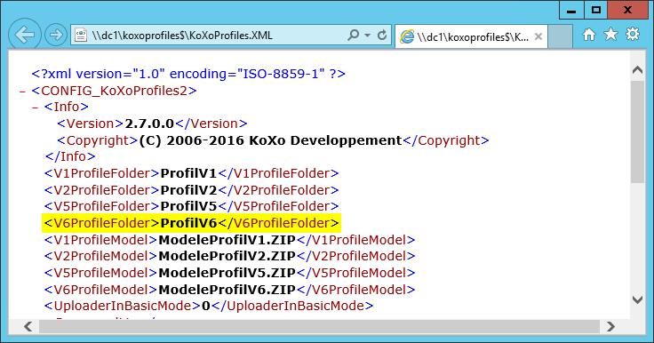This screenshot has width=654, height=343.
Task: Click the ProfilV5 folder value
Action: (x=188, y=206)
